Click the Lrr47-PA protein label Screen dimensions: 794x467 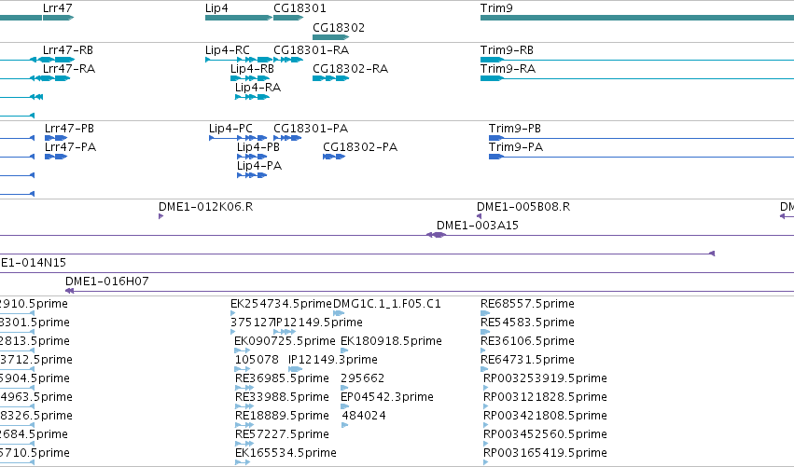tap(70, 147)
